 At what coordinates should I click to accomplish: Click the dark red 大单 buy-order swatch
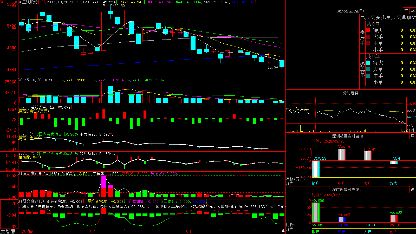(x=368, y=37)
